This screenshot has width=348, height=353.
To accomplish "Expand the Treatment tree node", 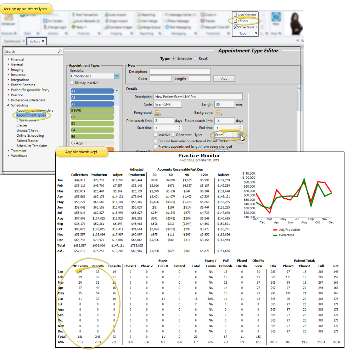I will (x=9, y=151).
